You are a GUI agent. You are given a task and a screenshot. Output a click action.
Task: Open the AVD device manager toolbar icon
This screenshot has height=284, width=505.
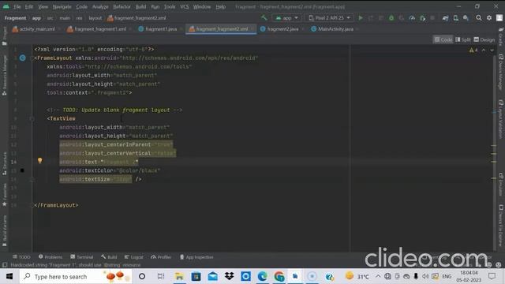click(456, 18)
